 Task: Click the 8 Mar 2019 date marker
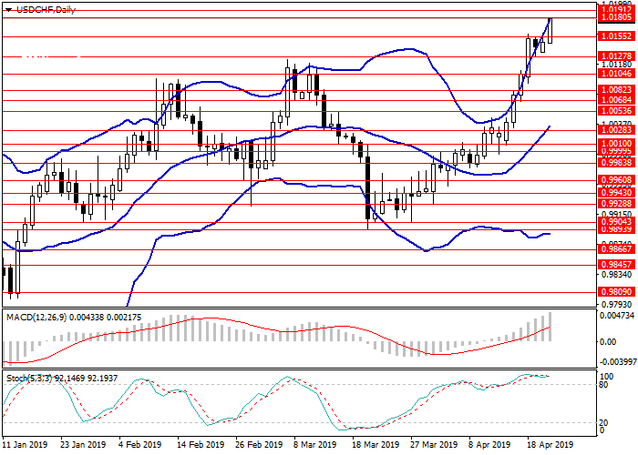[x=315, y=446]
